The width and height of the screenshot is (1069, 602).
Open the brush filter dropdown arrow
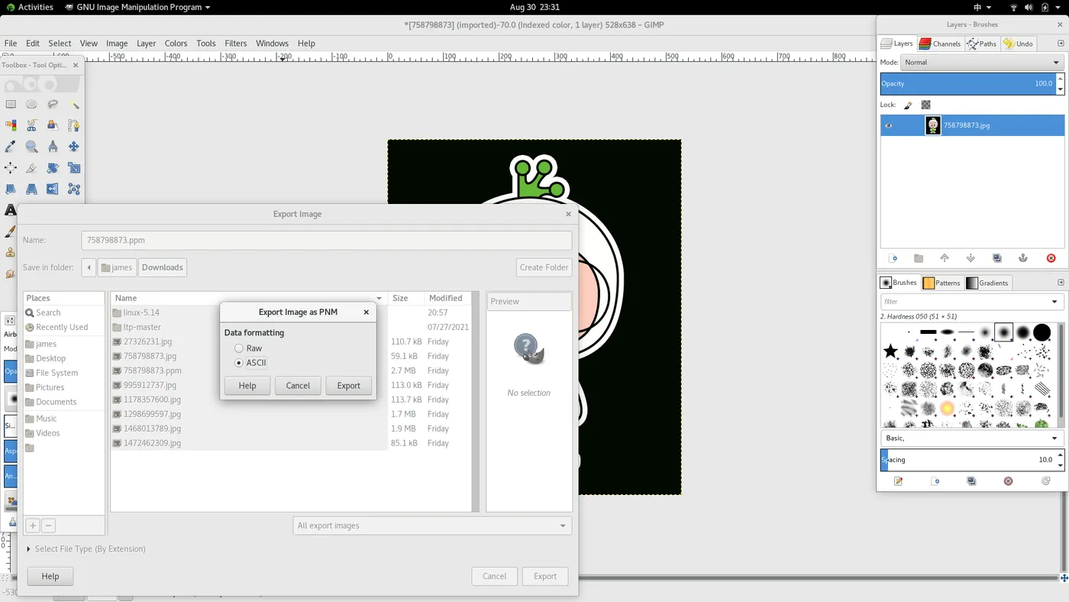click(x=1055, y=302)
